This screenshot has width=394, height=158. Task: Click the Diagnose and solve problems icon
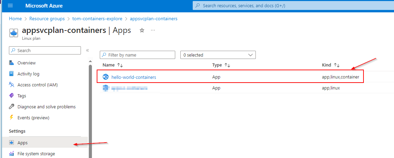pyautogui.click(x=12, y=107)
